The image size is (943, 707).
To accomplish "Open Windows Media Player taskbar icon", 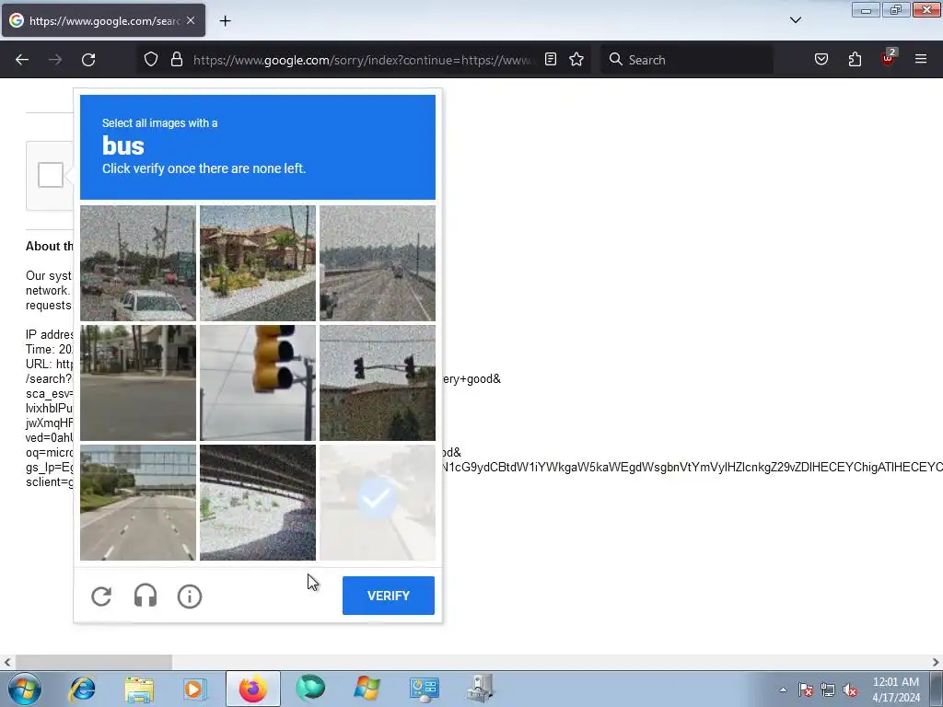I will tap(194, 689).
